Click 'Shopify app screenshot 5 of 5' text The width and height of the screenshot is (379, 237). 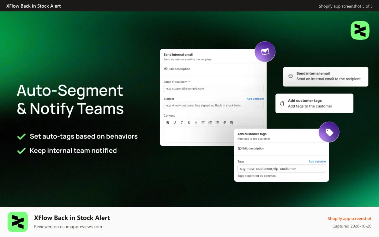click(346, 6)
